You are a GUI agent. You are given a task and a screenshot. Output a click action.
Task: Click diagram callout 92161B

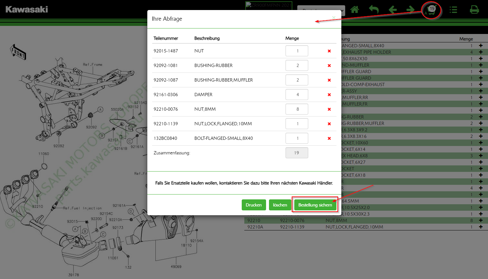coord(121,149)
